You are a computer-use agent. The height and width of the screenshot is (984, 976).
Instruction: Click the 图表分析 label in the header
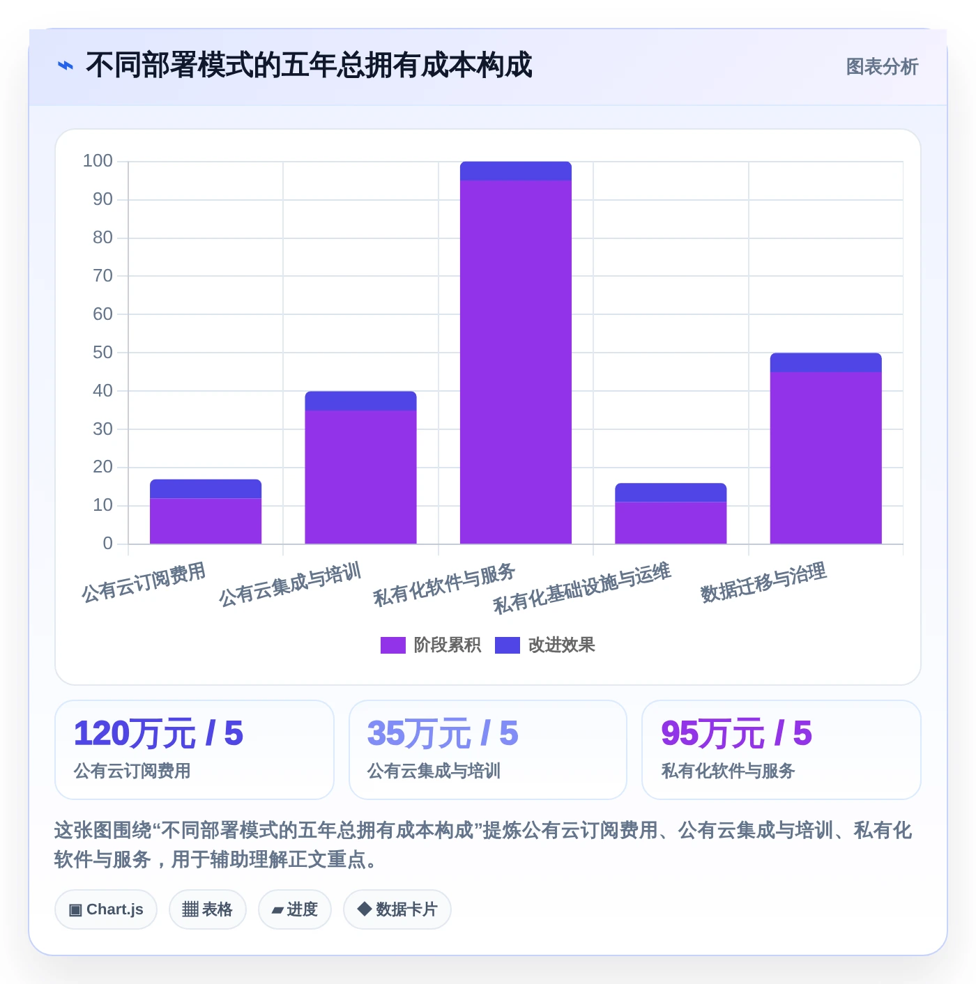point(882,67)
